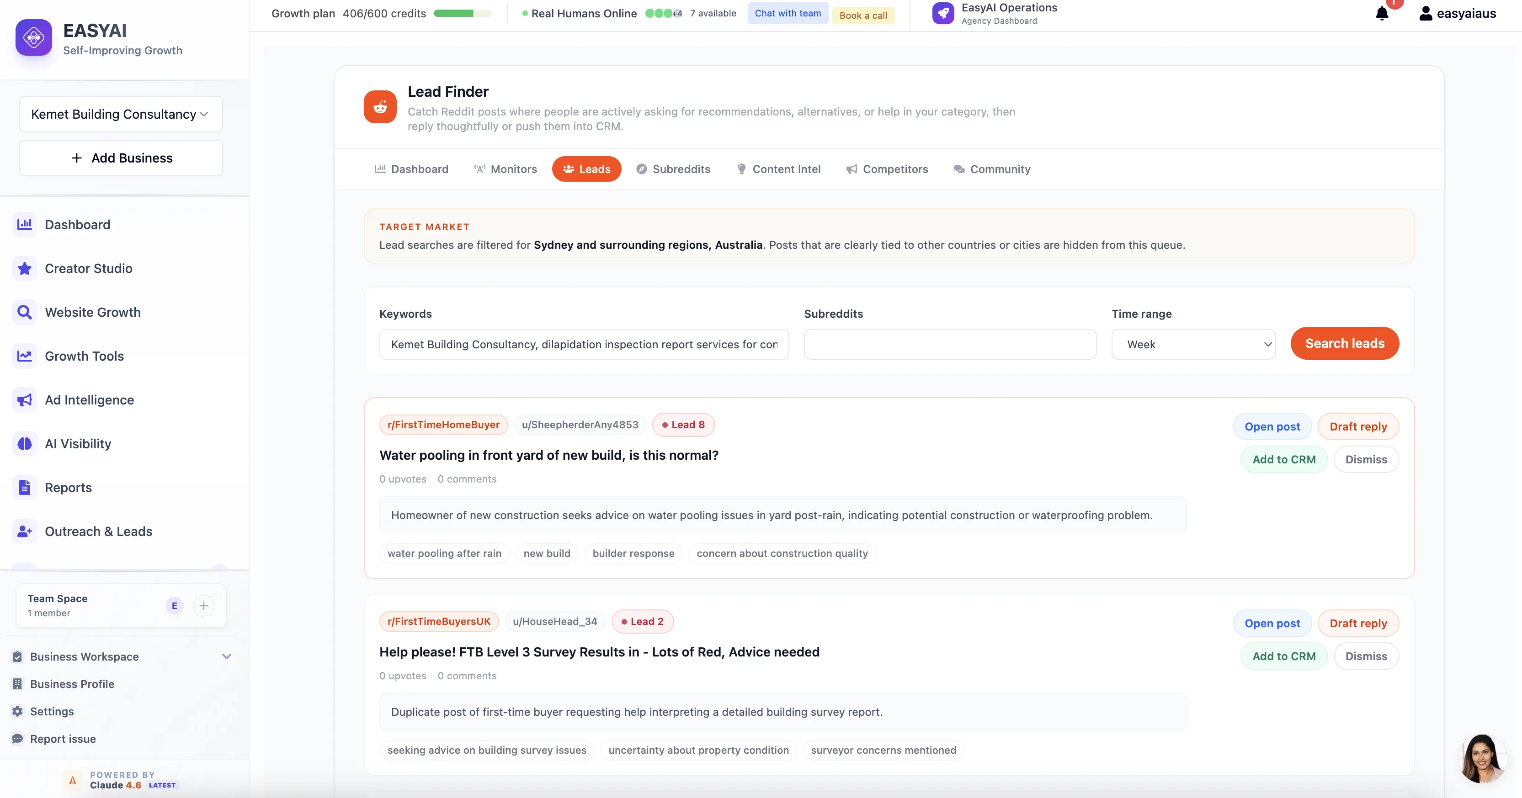Image resolution: width=1522 pixels, height=798 pixels.
Task: Click the Search leads button
Action: pos(1345,343)
